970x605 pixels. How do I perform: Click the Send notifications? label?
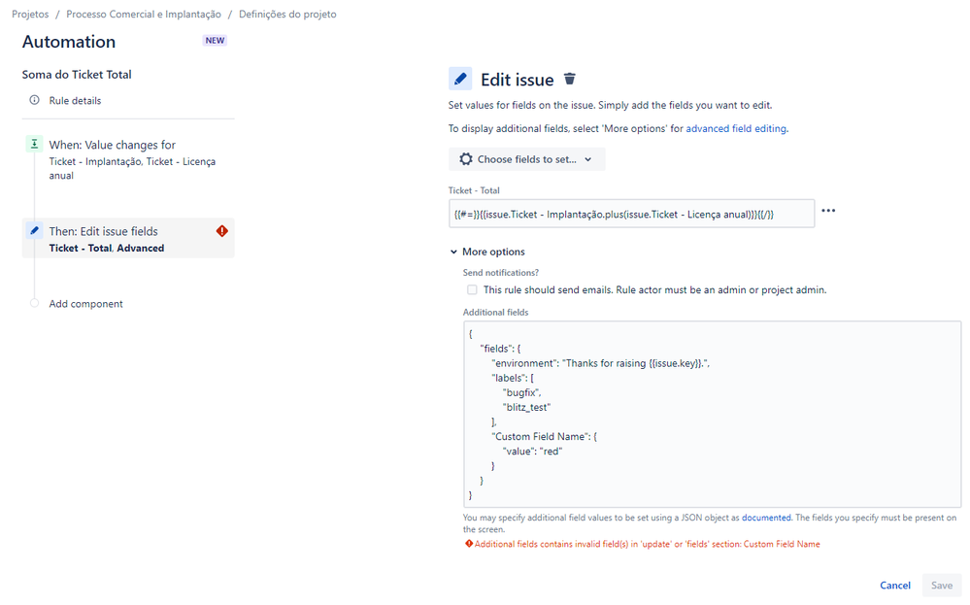(500, 273)
